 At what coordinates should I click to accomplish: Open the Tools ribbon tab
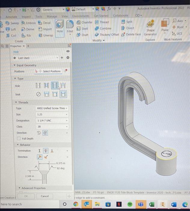click(x=39, y=17)
